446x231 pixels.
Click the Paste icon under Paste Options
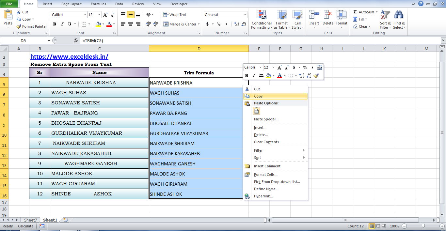coord(257,111)
